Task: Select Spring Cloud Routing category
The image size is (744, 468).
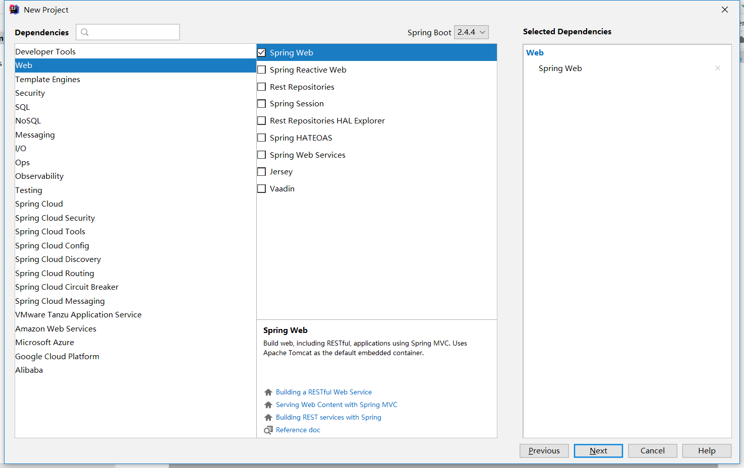Action: point(136,273)
